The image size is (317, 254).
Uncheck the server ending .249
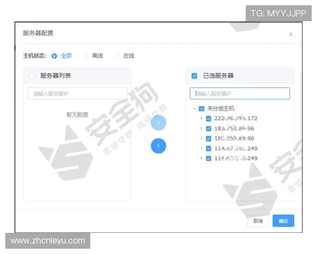209,149
